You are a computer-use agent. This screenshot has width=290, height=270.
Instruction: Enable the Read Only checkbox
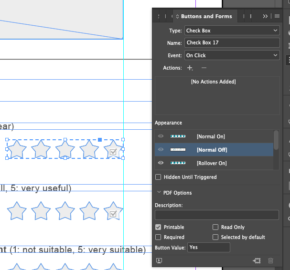pyautogui.click(x=216, y=228)
